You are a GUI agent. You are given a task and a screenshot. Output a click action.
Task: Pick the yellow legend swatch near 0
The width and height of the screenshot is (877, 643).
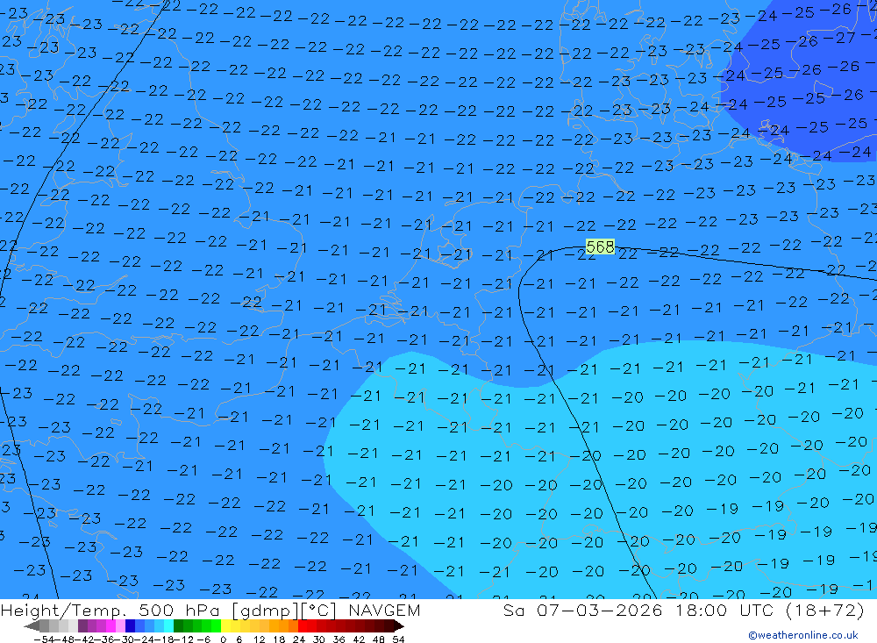click(x=226, y=626)
